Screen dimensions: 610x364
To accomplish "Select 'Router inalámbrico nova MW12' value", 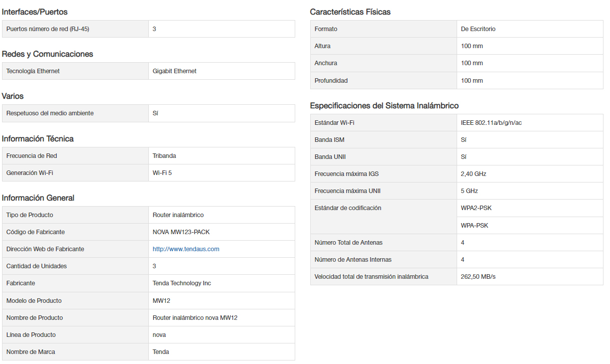I will (195, 318).
